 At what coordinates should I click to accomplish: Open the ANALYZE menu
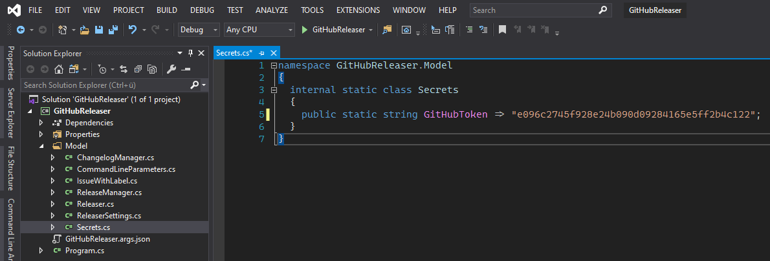pos(272,10)
